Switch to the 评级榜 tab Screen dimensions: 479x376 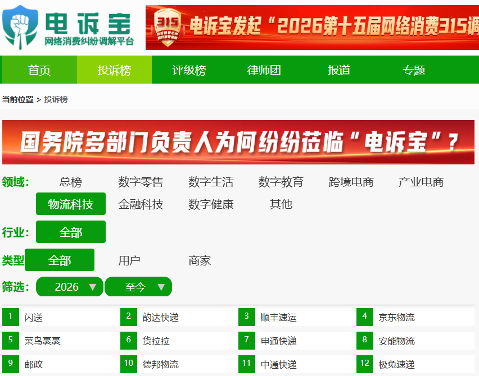[189, 70]
